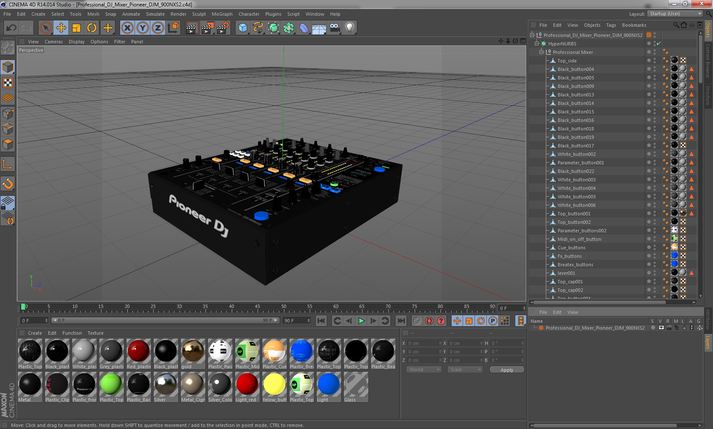This screenshot has width=713, height=429.
Task: Click the object manager search icon
Action: (676, 25)
